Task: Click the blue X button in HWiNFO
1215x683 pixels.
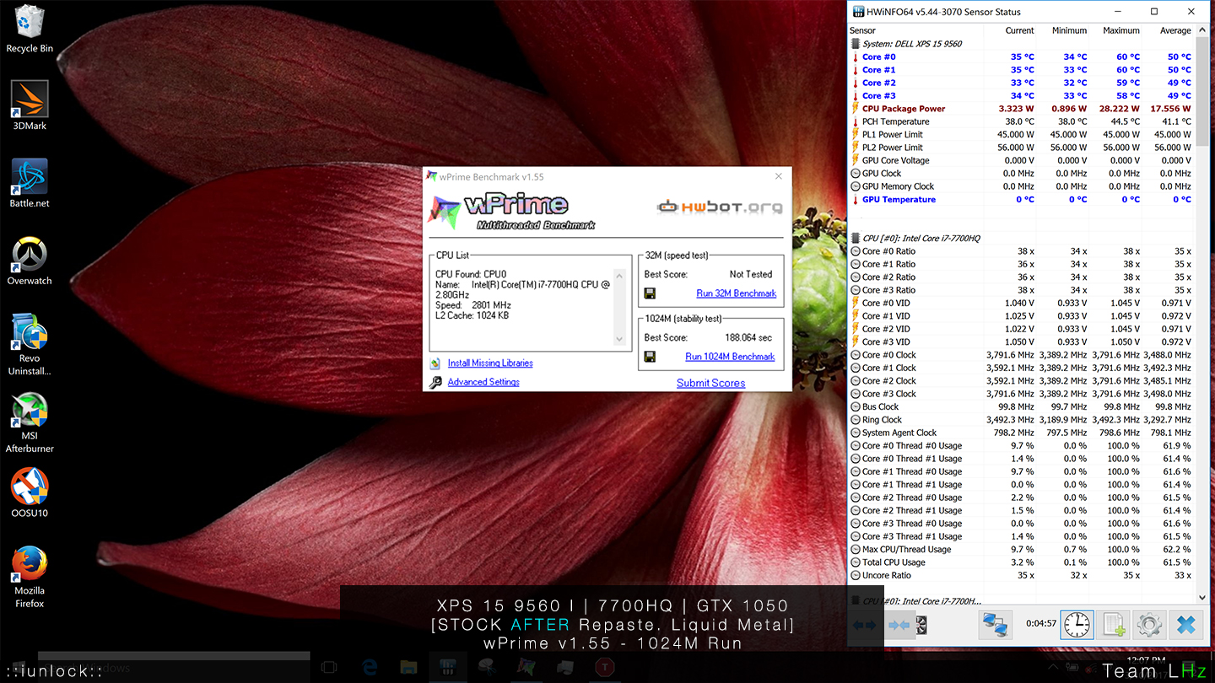Action: (1185, 625)
